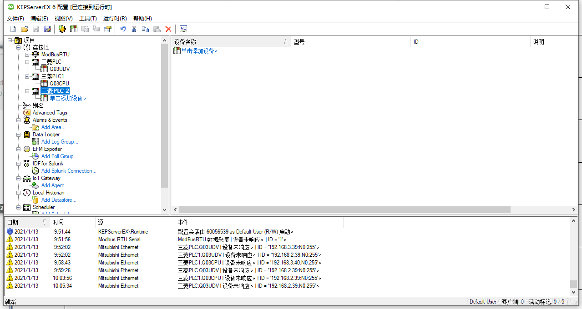Image resolution: width=582 pixels, height=309 pixels.
Task: Collapse the Data Logger node
Action: pos(19,135)
